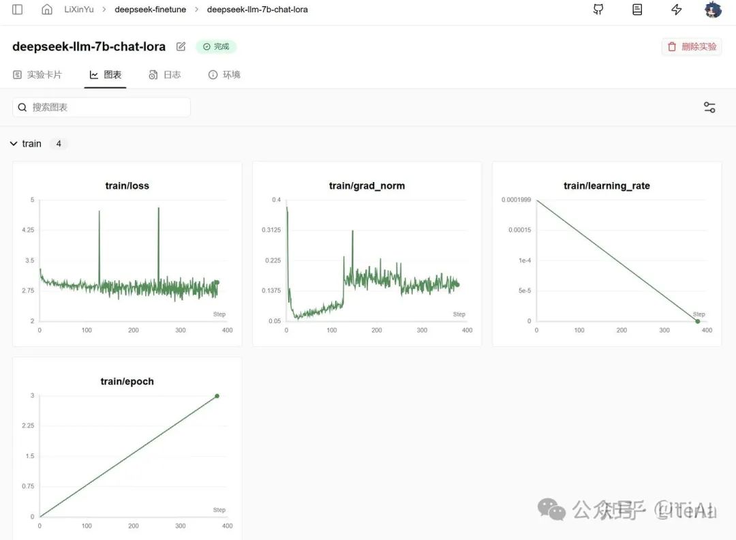Image resolution: width=736 pixels, height=540 pixels.
Task: Switch to 实验卡片 tab
Action: click(37, 75)
